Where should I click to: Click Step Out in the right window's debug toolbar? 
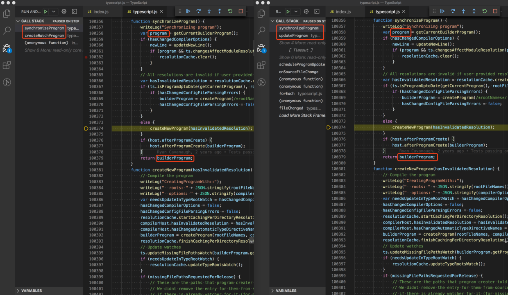point(474,11)
